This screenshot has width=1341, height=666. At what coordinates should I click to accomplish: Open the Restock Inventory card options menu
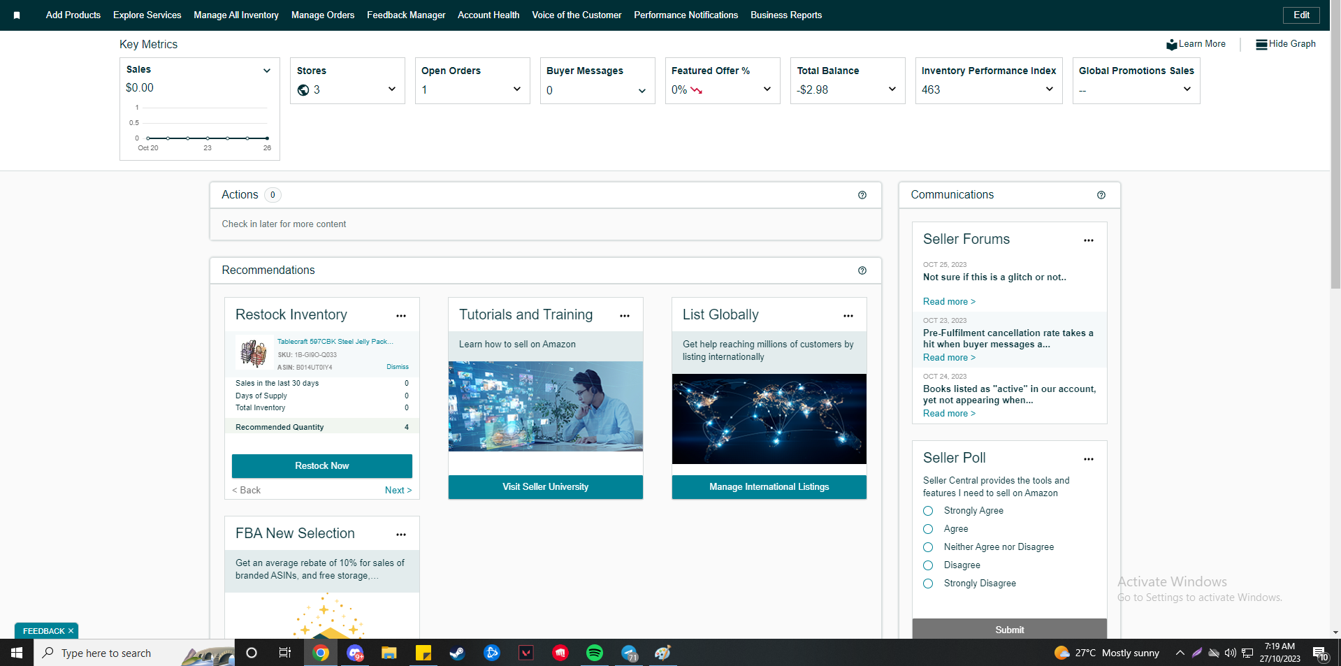(401, 316)
